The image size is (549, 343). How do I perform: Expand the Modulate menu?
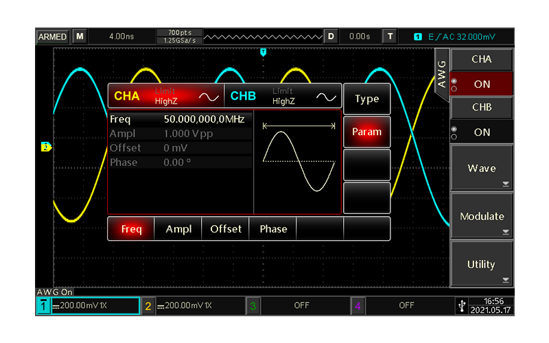pos(482,217)
